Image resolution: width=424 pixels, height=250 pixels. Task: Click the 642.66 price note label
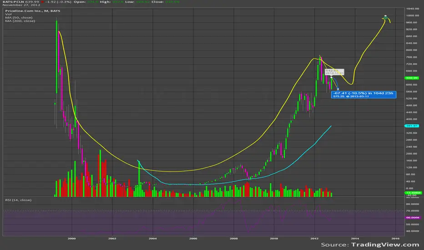point(334,72)
